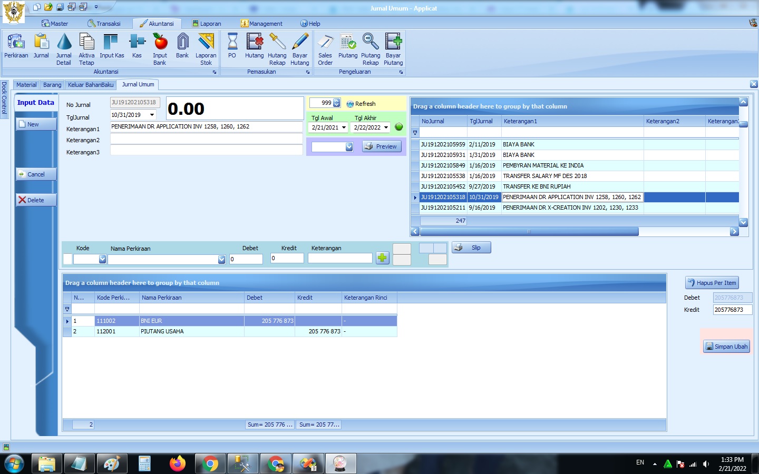Click the Bayar Piutang icon
Image resolution: width=759 pixels, height=474 pixels.
click(x=393, y=48)
